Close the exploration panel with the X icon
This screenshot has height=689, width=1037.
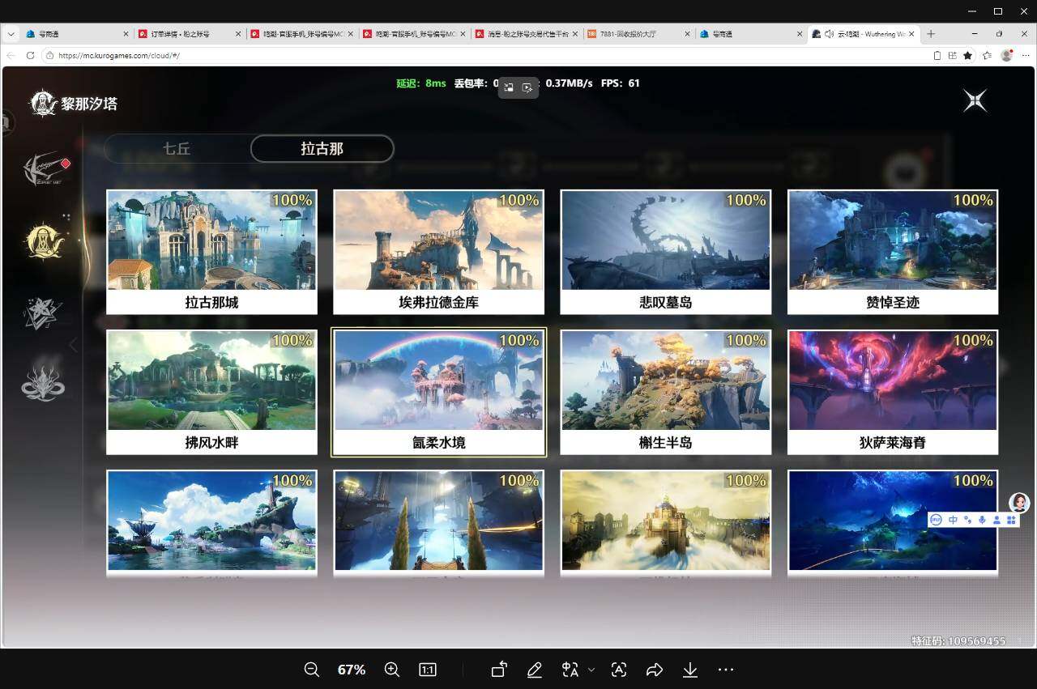coord(975,100)
